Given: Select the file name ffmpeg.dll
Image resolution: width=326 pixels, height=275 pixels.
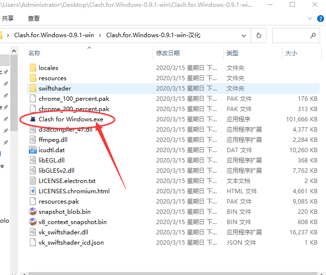Looking at the screenshot, I should pos(53,139).
